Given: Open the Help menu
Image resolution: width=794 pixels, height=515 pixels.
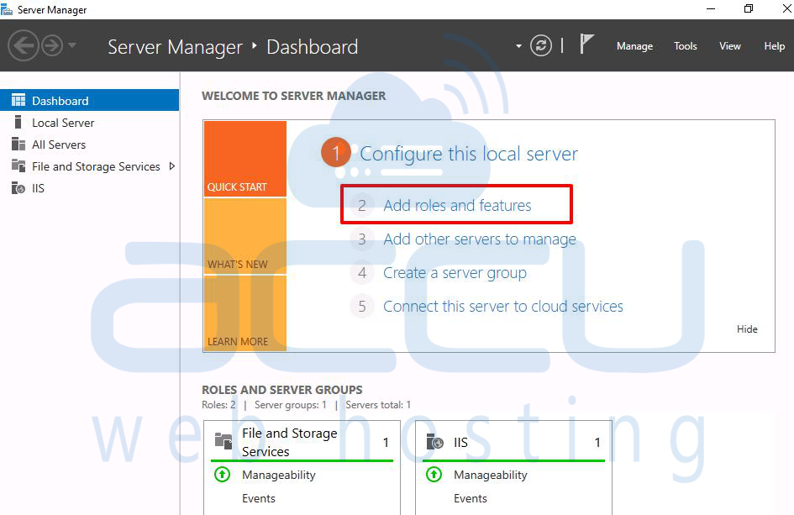Looking at the screenshot, I should pyautogui.click(x=774, y=46).
